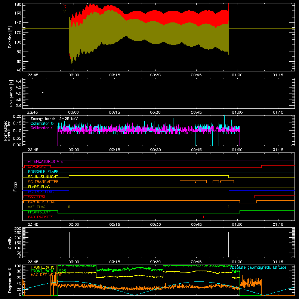This screenshot has height=299, width=299.
Task: Click the Roll period axis title
Action: 11,93
